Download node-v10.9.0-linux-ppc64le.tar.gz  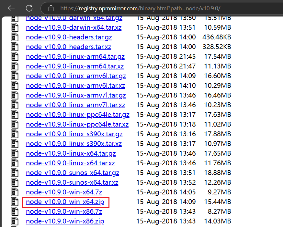(78, 115)
